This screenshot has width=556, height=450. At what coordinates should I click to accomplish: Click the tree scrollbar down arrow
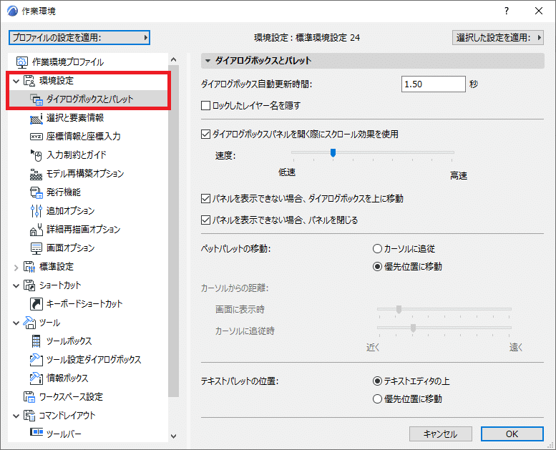(173, 436)
